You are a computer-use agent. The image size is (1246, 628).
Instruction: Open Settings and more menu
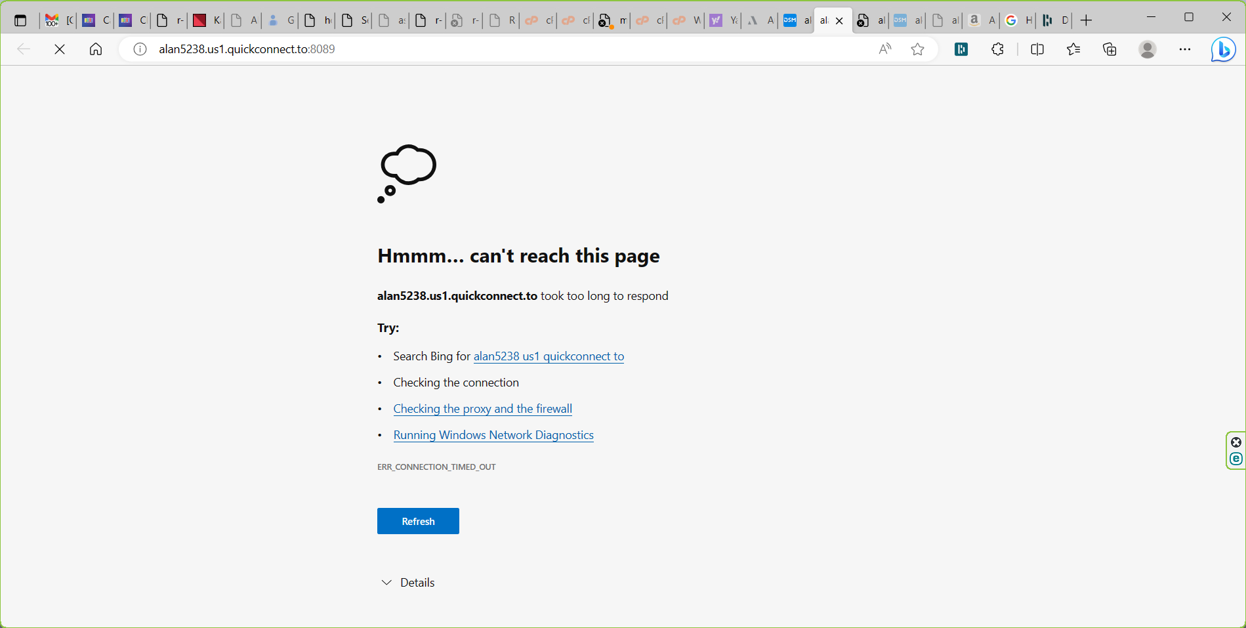(1185, 49)
